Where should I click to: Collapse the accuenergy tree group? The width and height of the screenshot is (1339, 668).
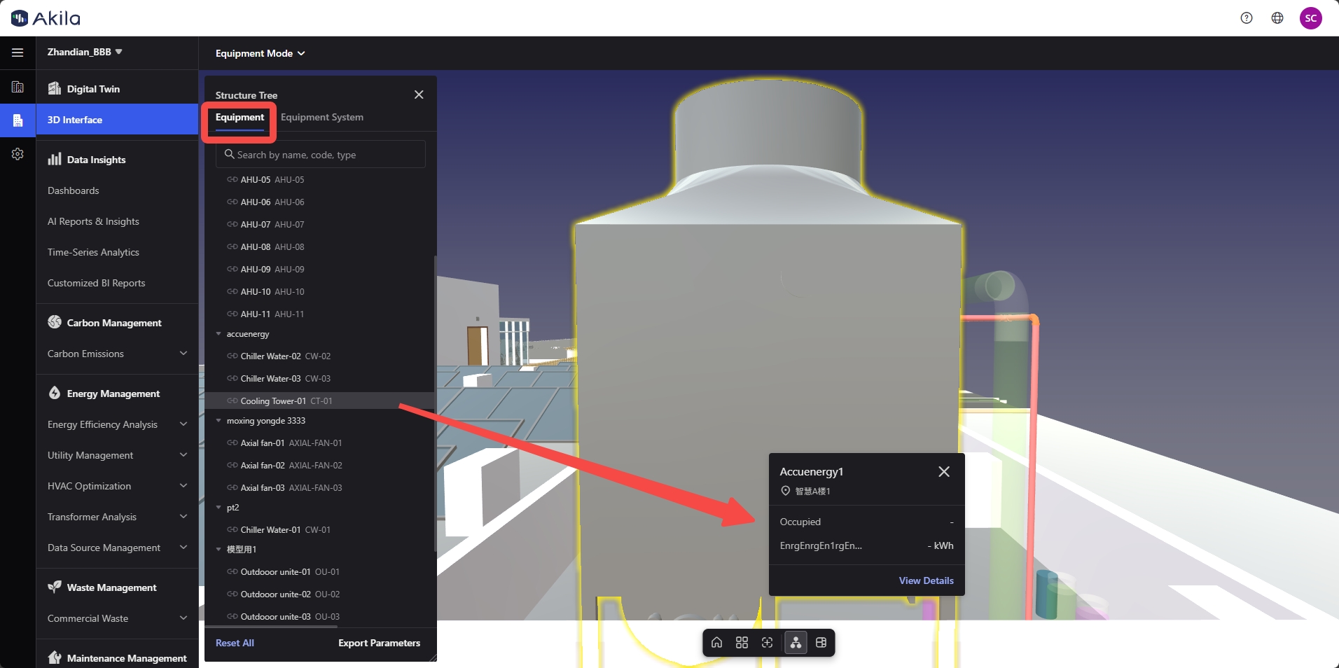pyautogui.click(x=219, y=334)
